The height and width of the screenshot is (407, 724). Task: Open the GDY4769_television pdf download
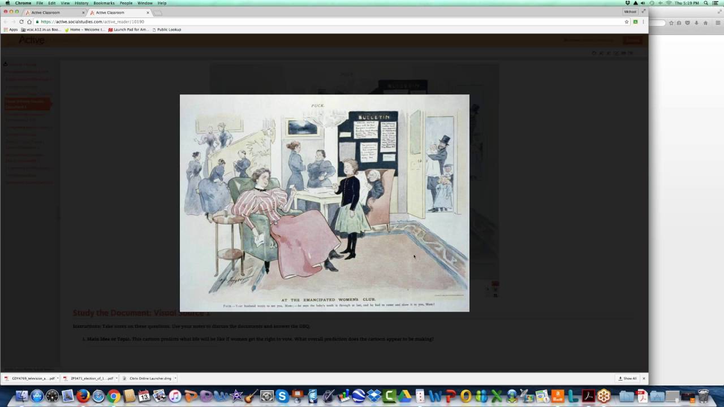tap(29, 378)
